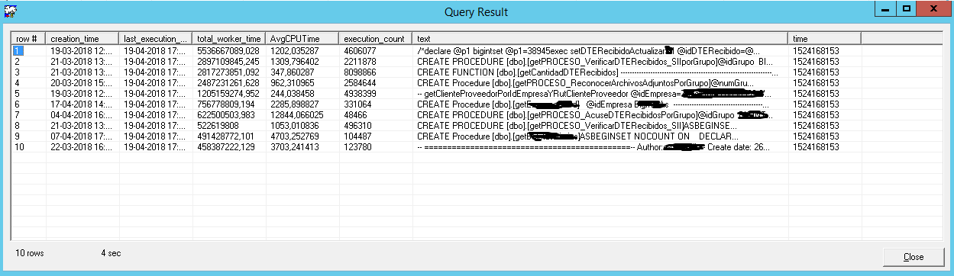Click getClienteProveedorPorIdEmpresaYRutClienteProveedor text cell
This screenshot has height=276, width=954.
pos(600,93)
